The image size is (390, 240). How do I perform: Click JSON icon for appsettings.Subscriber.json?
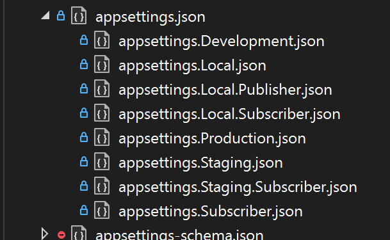tap(102, 211)
